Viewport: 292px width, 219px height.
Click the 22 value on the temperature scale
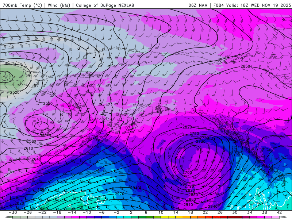[x=205, y=212]
